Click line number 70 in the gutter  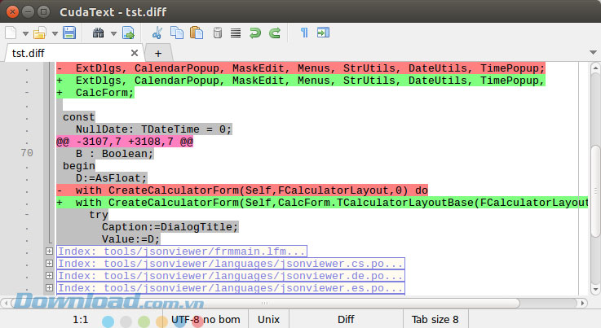coord(27,153)
